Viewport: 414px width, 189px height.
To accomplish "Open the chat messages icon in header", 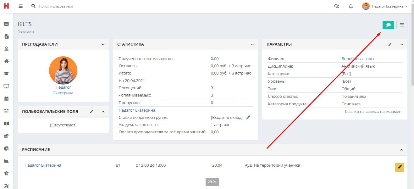I will click(337, 6).
